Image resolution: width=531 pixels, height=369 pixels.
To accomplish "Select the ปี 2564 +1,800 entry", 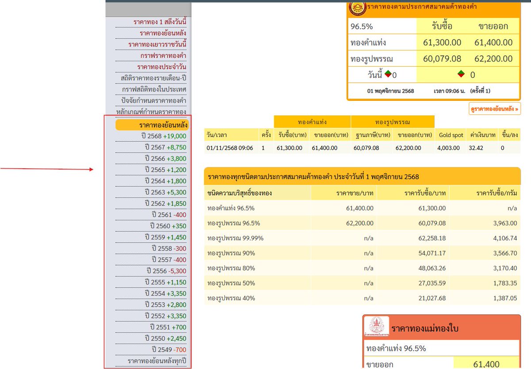I will [x=165, y=181].
